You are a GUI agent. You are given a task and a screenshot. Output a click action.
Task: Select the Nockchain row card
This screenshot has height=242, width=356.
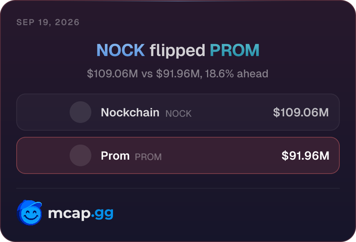pyautogui.click(x=178, y=112)
